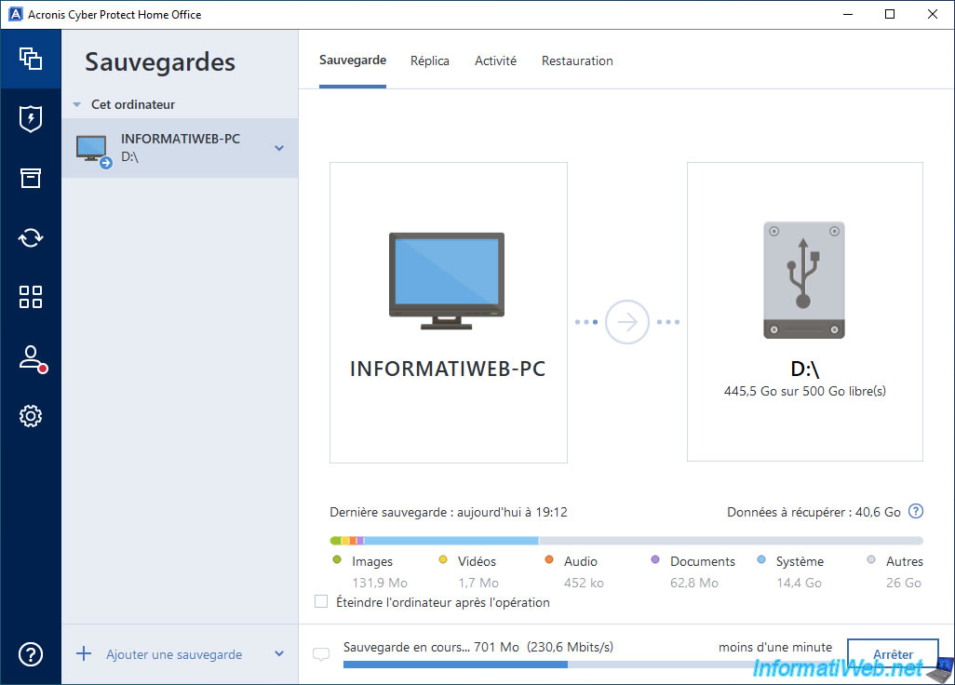The height and width of the screenshot is (685, 955).
Task: Click the Acronis logo in title bar
Action: tap(16, 14)
